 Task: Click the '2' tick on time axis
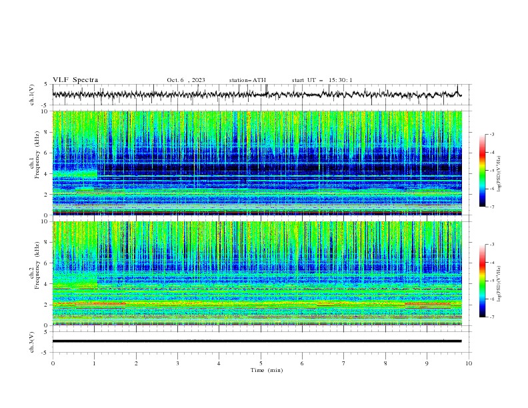click(x=136, y=363)
